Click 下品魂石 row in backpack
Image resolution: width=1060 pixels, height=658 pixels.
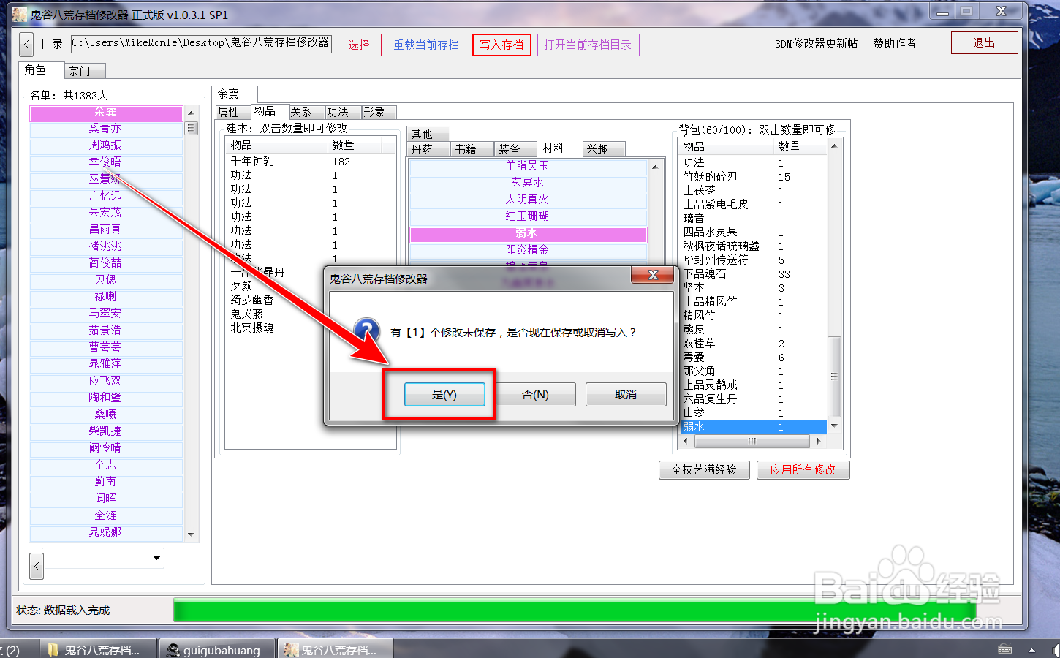click(x=753, y=274)
